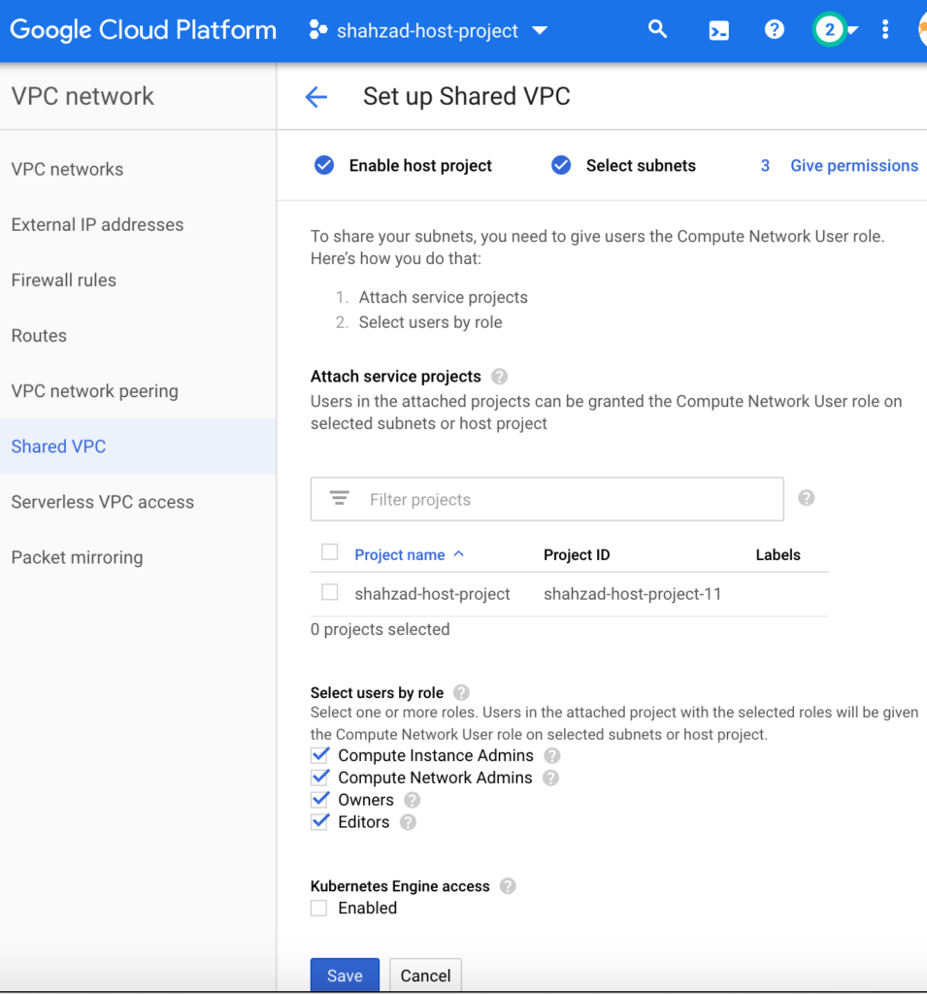The image size is (927, 994).
Task: Open notifications badge showing 2
Action: coord(829,30)
